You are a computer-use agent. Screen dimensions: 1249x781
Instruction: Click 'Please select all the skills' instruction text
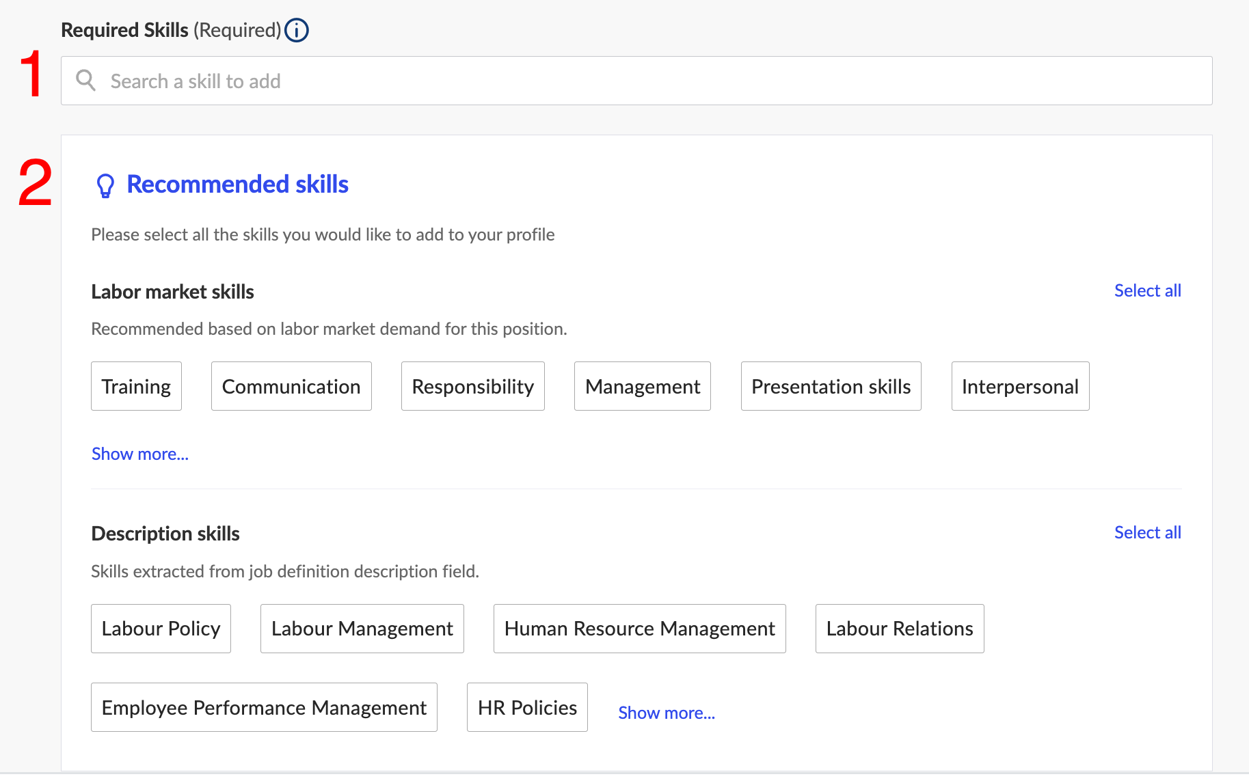tap(323, 234)
